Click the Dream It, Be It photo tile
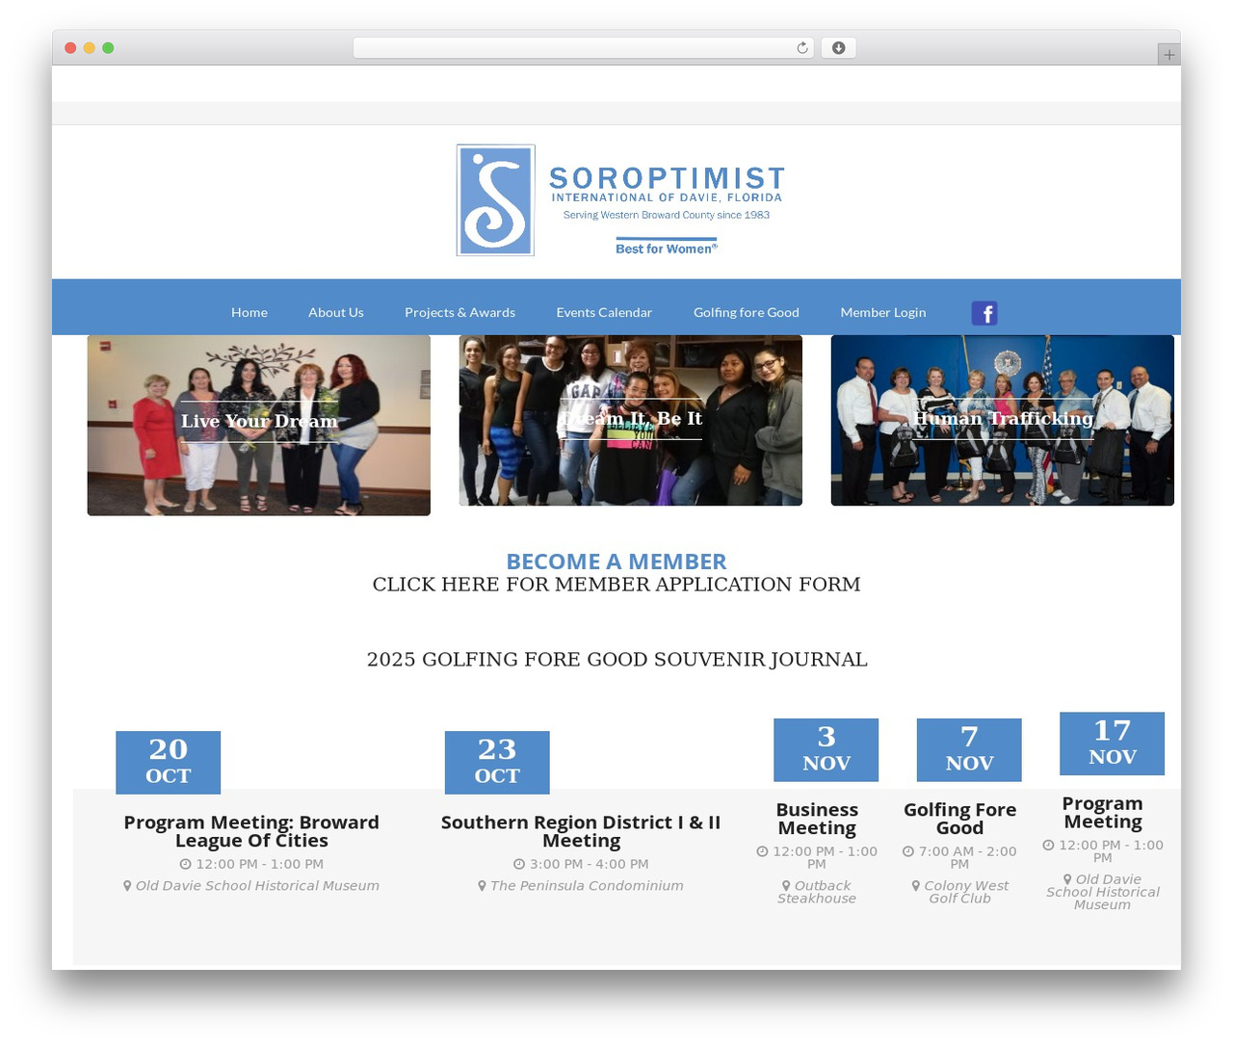Image resolution: width=1233 pixels, height=1044 pixels. click(631, 420)
